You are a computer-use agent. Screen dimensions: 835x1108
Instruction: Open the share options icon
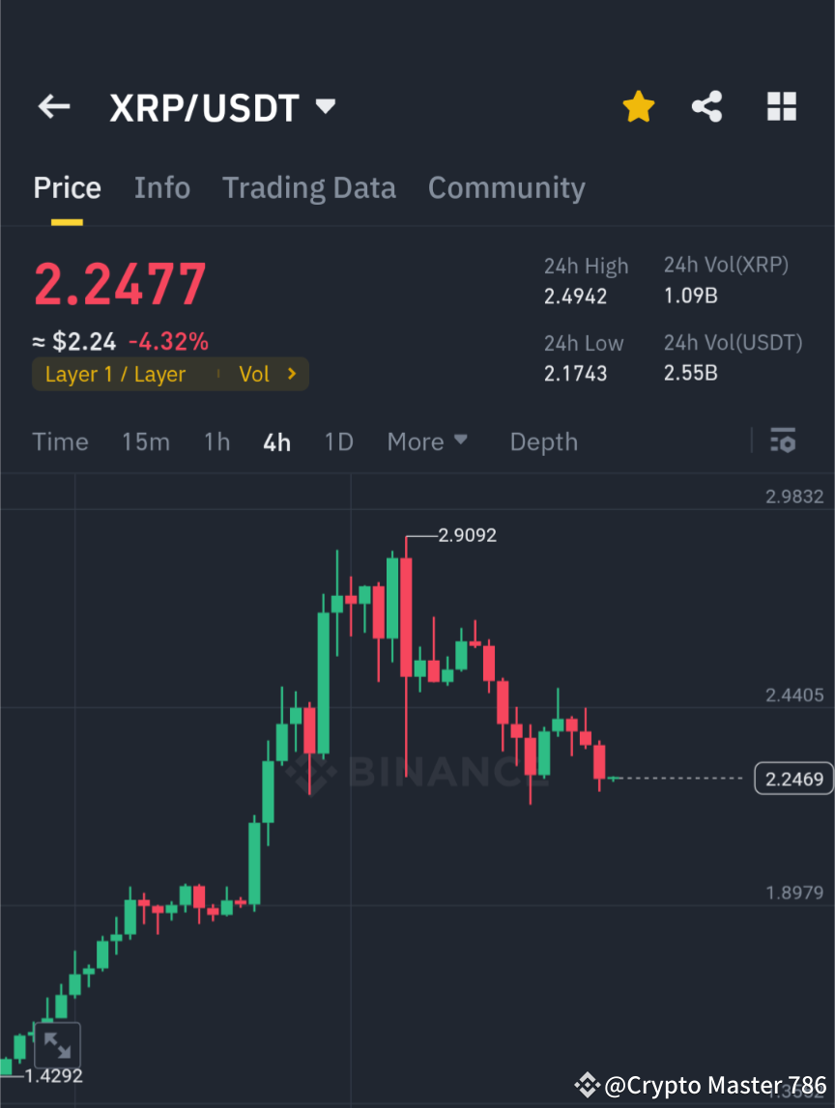(707, 106)
